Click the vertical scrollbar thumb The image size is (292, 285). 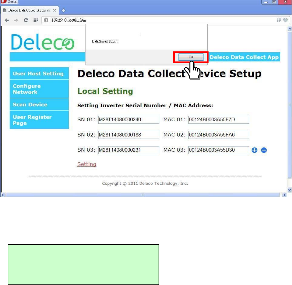(289, 105)
